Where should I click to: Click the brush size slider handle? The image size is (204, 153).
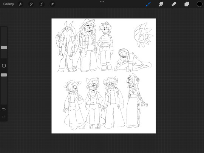click(4, 48)
